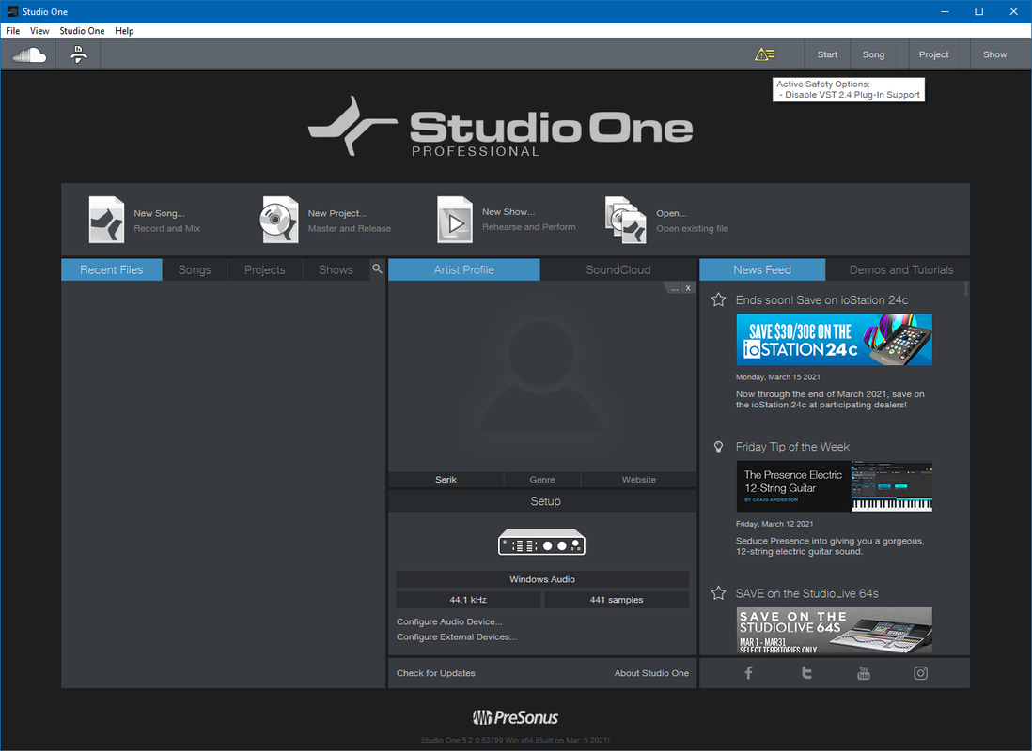Click the audio interface device icon

pyautogui.click(x=541, y=543)
